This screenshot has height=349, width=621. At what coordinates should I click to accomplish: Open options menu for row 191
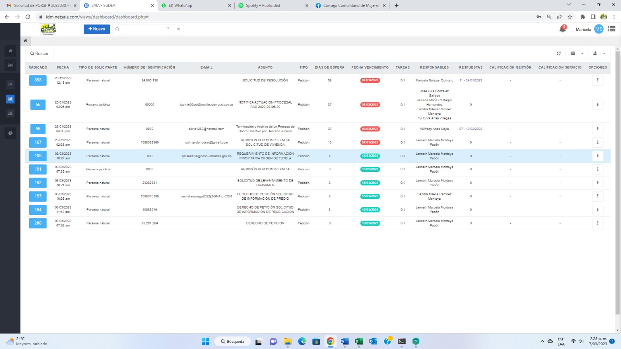coord(597,169)
